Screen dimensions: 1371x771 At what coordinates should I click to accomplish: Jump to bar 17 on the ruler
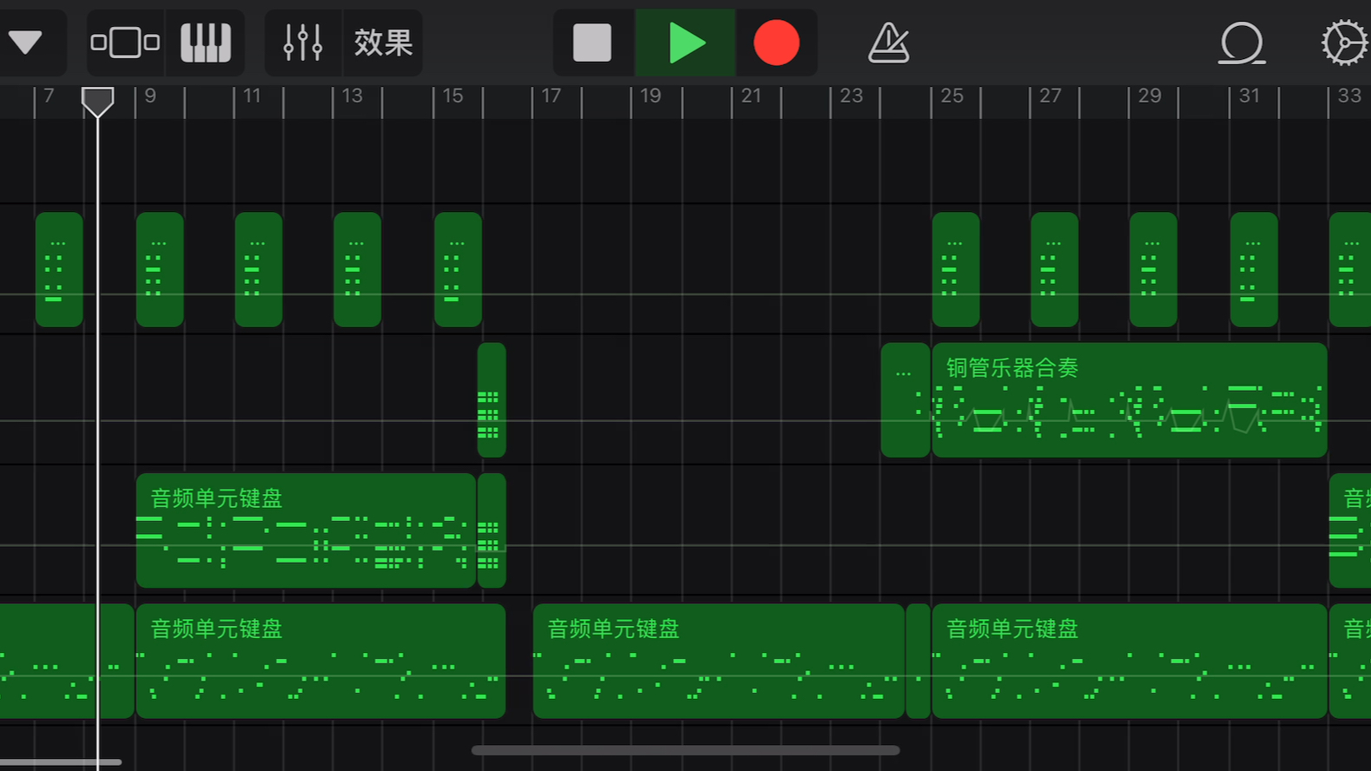(x=551, y=96)
